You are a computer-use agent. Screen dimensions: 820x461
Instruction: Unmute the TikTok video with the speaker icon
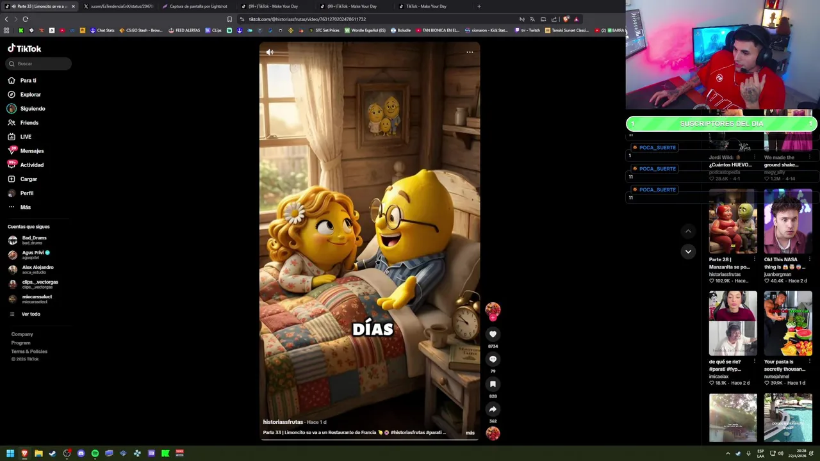click(x=270, y=53)
